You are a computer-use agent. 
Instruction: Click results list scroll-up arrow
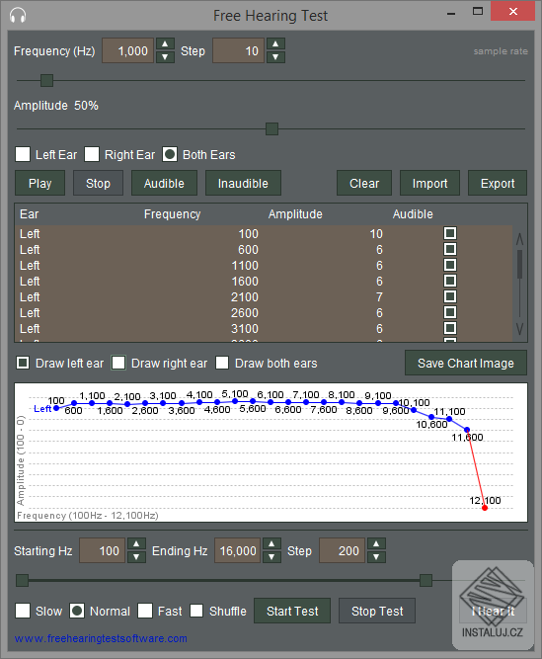tap(519, 239)
